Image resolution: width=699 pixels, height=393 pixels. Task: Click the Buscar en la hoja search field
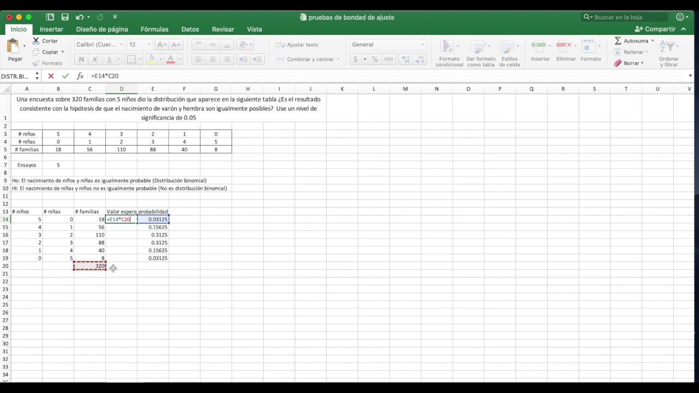(x=625, y=17)
